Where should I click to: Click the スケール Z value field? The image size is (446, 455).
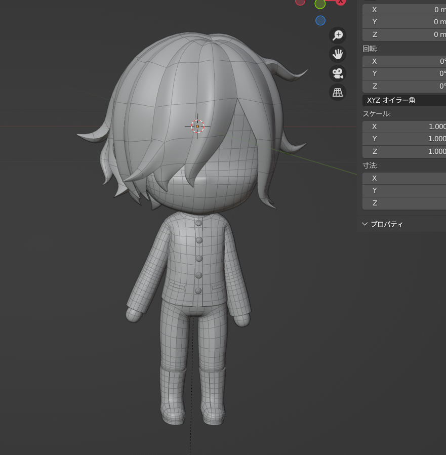(x=404, y=151)
